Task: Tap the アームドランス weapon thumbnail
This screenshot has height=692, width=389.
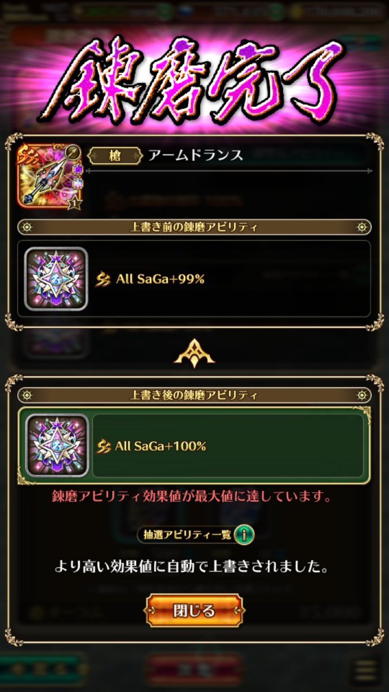Action: pyautogui.click(x=49, y=175)
